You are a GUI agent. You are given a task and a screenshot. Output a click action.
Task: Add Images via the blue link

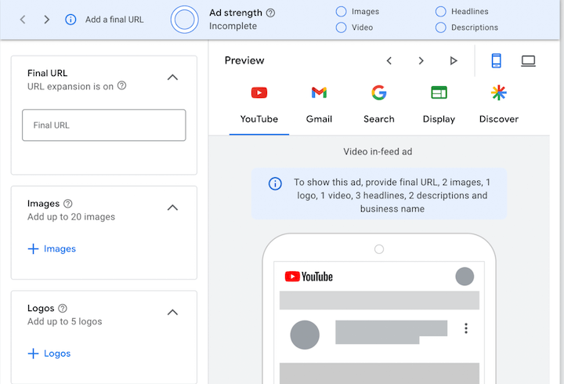(x=60, y=248)
